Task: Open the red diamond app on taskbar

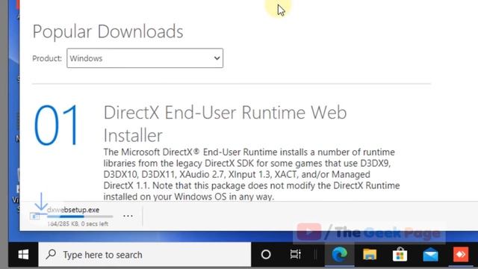Action: (x=461, y=254)
